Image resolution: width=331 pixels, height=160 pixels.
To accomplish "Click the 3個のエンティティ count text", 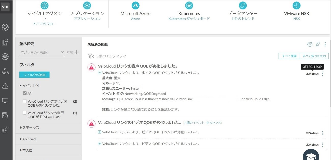I will pos(111,56).
